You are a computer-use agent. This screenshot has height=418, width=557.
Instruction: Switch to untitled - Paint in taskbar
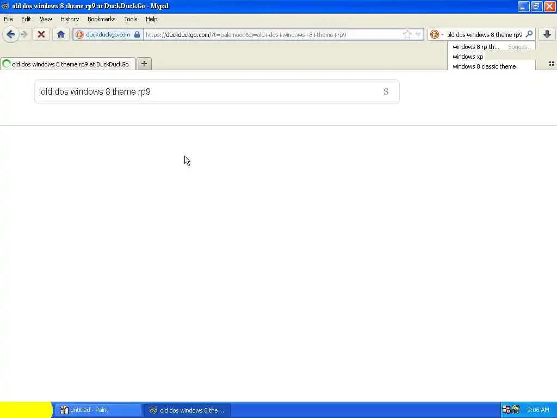pyautogui.click(x=98, y=410)
